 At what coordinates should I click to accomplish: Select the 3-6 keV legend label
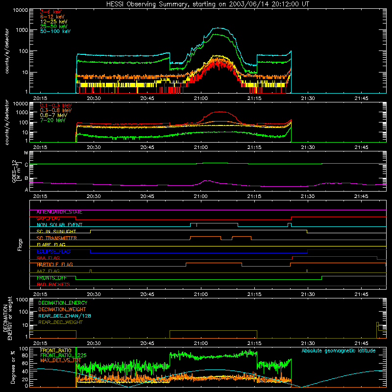click(50, 12)
